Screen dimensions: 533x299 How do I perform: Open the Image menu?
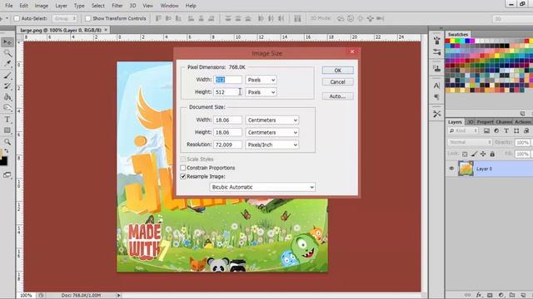[41, 6]
